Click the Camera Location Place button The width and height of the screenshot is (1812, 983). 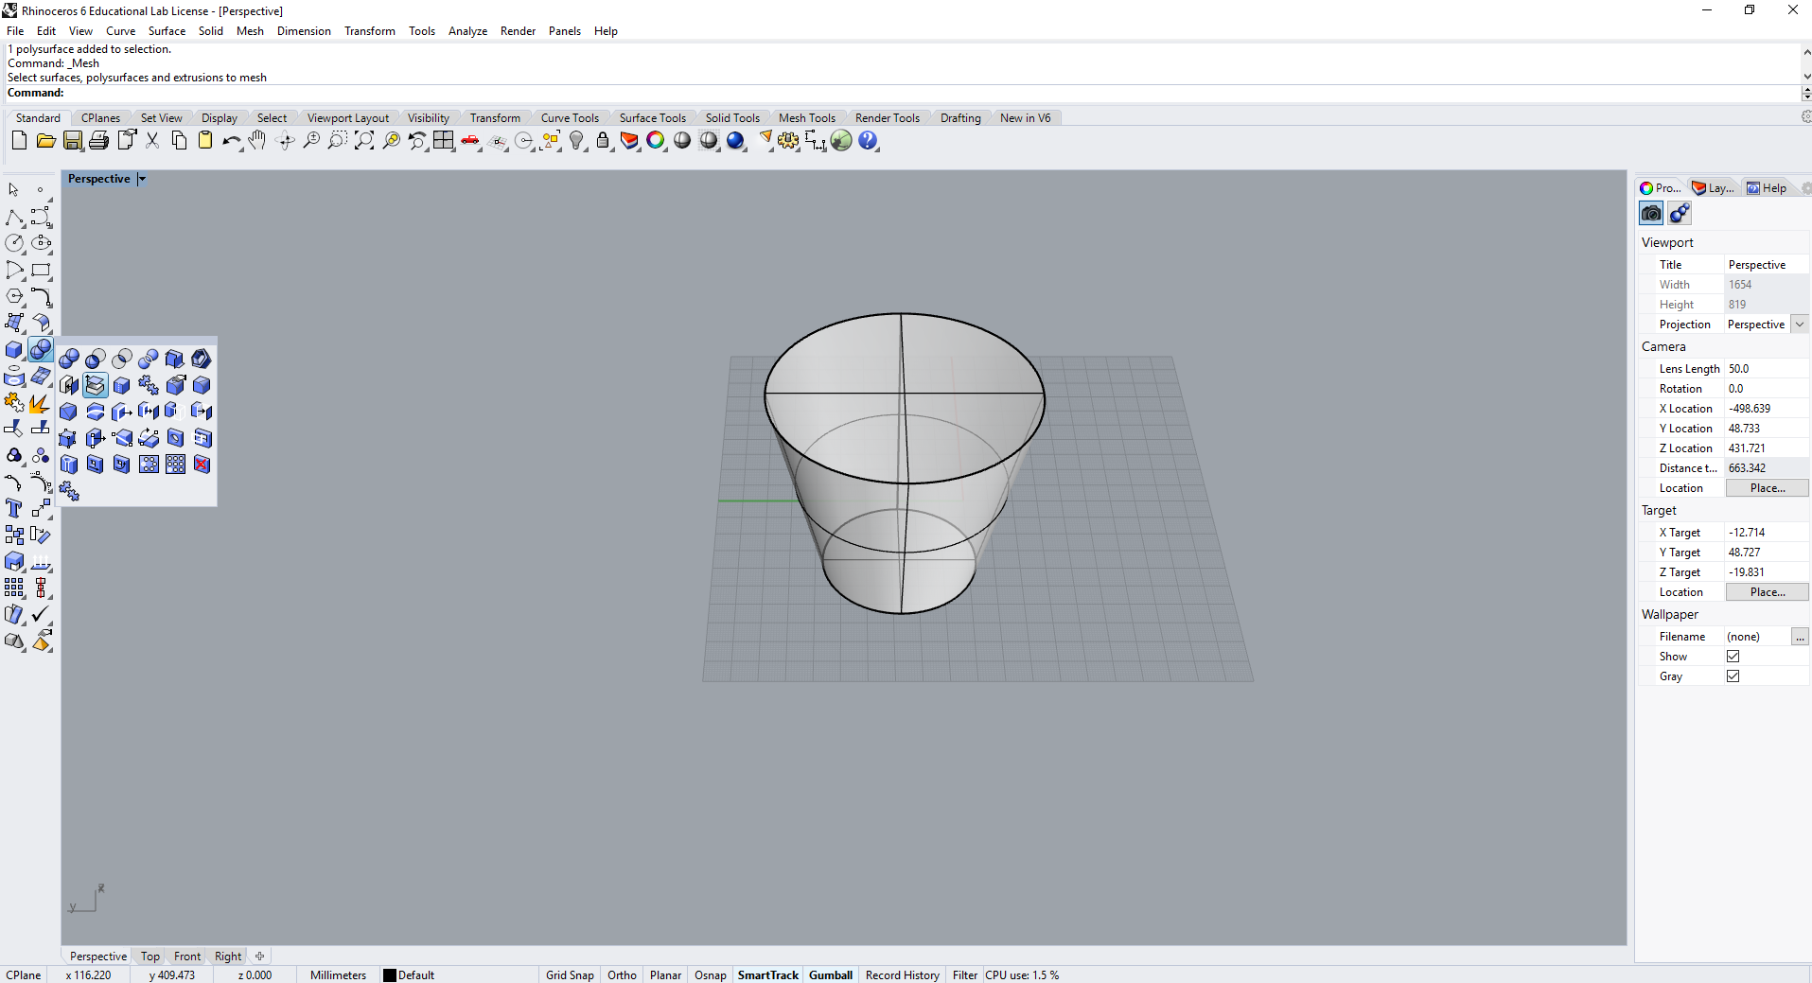coord(1767,488)
